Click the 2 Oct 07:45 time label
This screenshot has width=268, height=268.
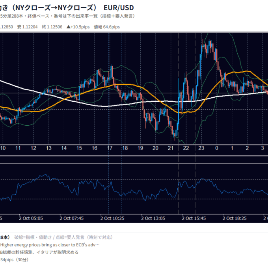(72, 218)
